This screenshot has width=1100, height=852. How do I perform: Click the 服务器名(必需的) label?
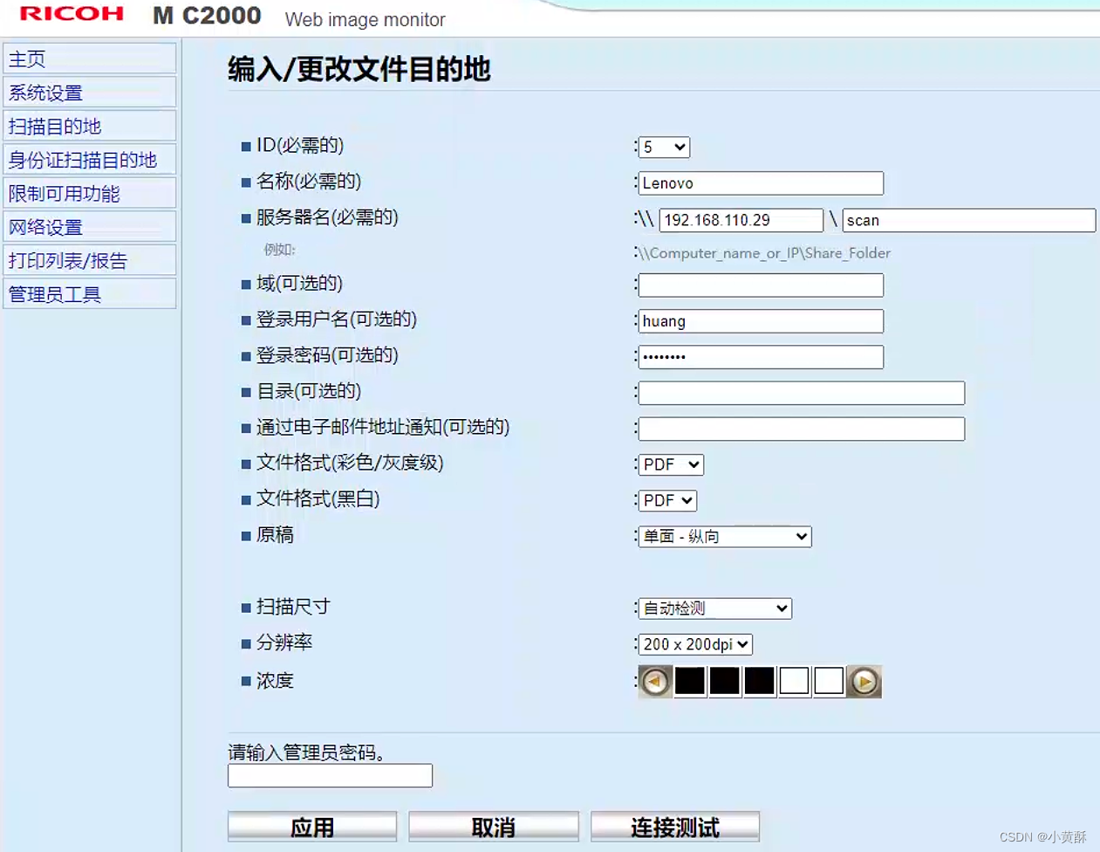pos(327,217)
